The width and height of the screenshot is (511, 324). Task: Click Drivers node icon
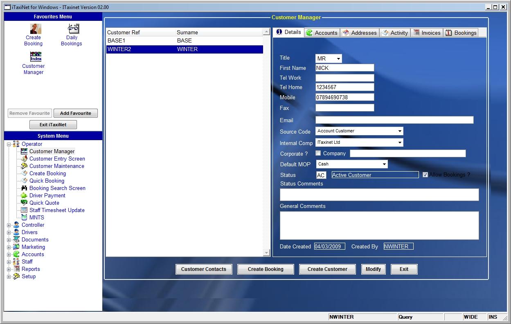pyautogui.click(x=16, y=232)
